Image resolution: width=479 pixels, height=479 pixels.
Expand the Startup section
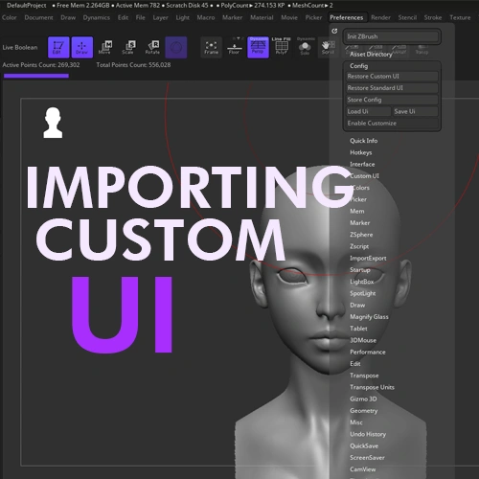tap(360, 270)
